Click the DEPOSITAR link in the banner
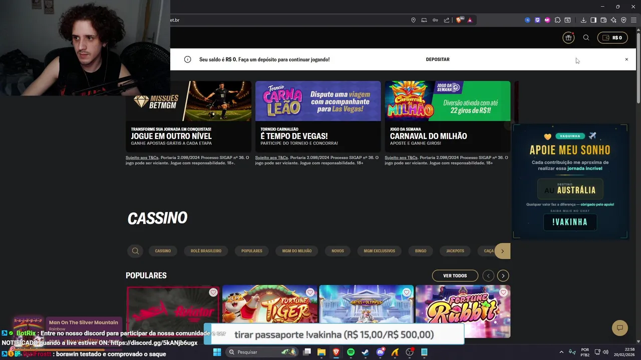The width and height of the screenshot is (641, 360). tap(438, 59)
